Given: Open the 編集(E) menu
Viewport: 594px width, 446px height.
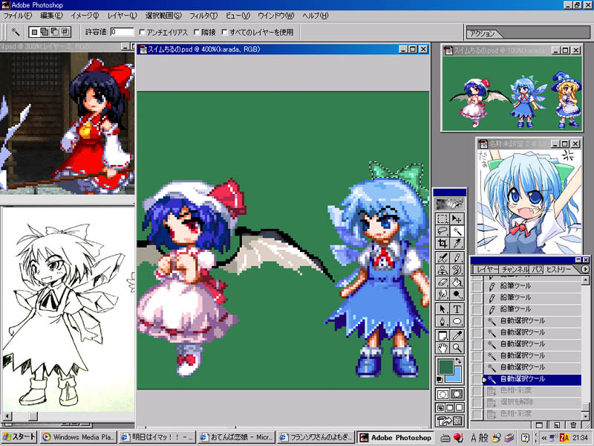Looking at the screenshot, I should (51, 16).
